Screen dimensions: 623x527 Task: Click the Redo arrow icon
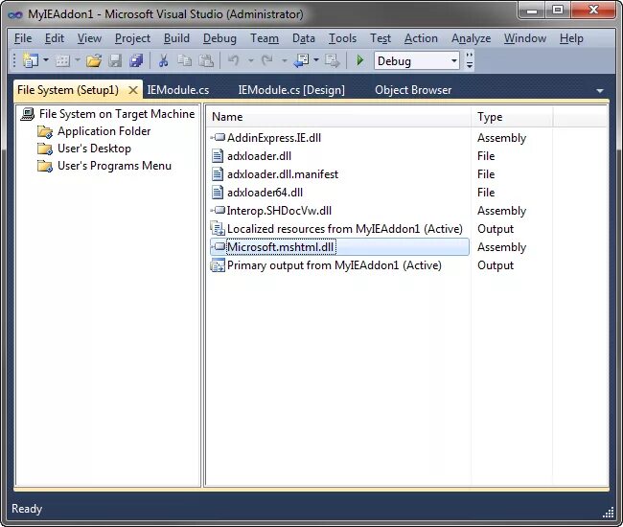point(266,60)
